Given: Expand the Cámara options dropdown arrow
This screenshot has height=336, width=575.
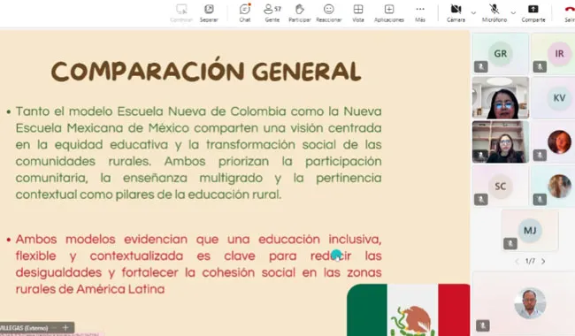Looking at the screenshot, I should (x=473, y=13).
